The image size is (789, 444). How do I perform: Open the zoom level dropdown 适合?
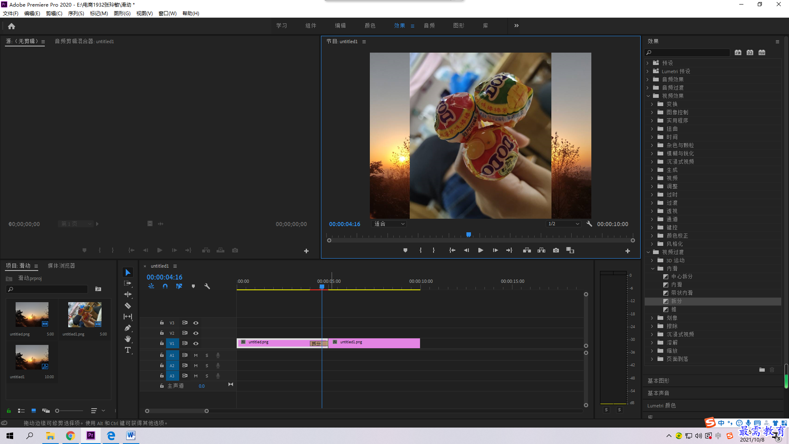(x=389, y=224)
